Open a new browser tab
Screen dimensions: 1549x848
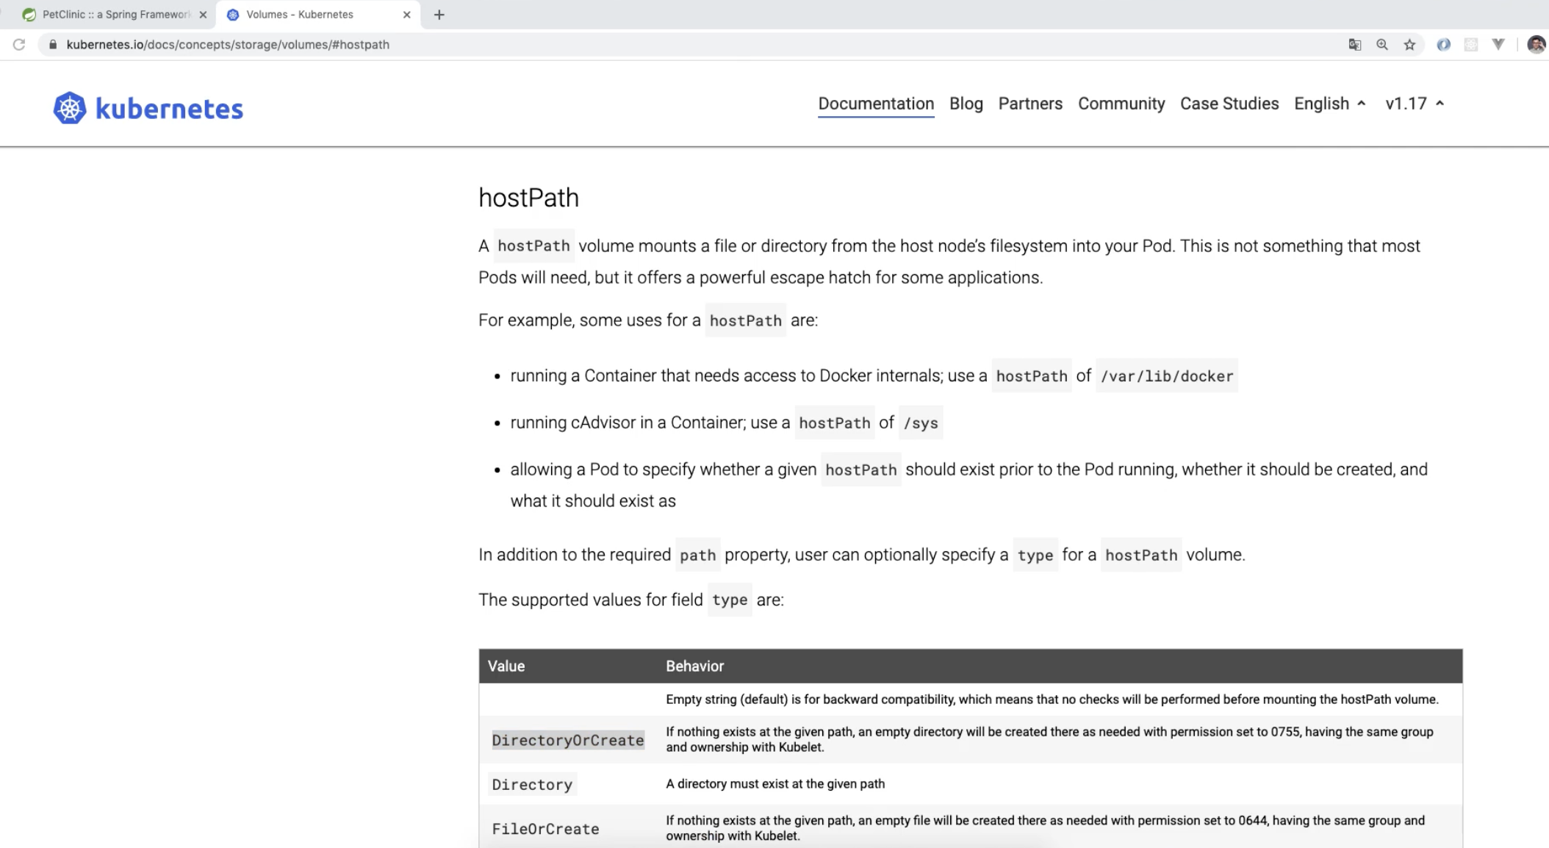click(439, 15)
